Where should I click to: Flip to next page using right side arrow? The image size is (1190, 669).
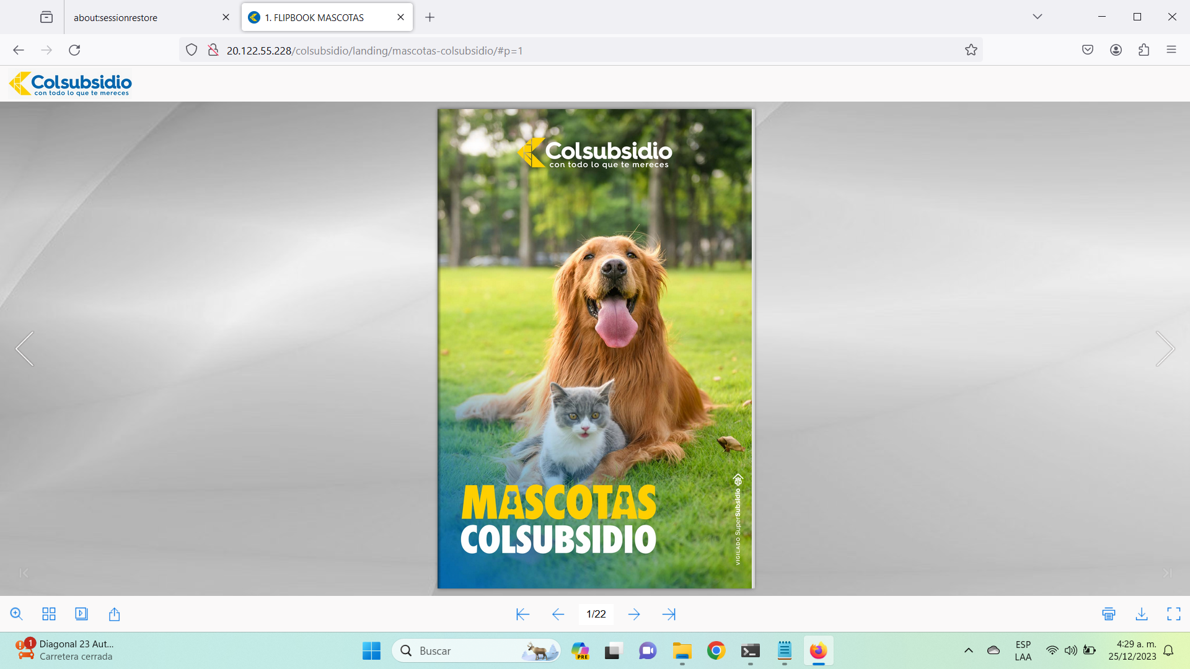click(x=1165, y=349)
